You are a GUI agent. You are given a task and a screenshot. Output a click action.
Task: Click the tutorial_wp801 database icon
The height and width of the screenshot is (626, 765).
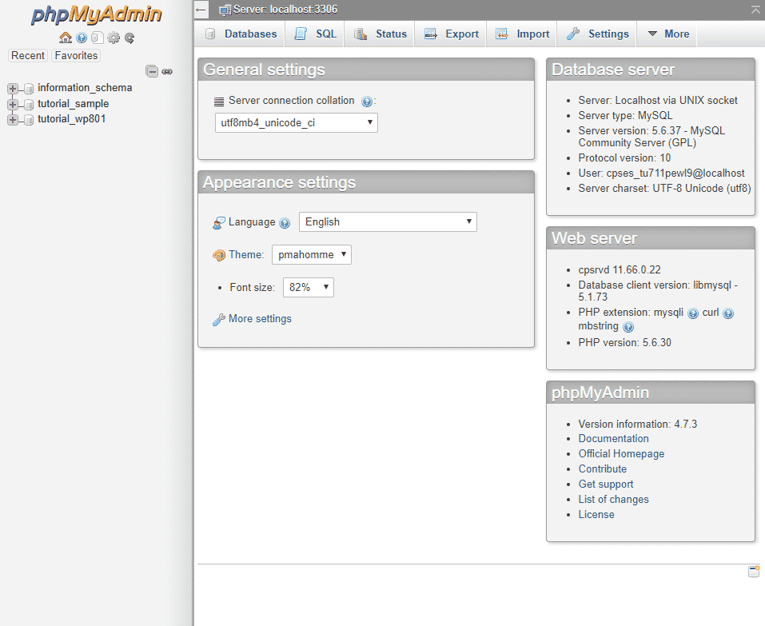click(29, 120)
